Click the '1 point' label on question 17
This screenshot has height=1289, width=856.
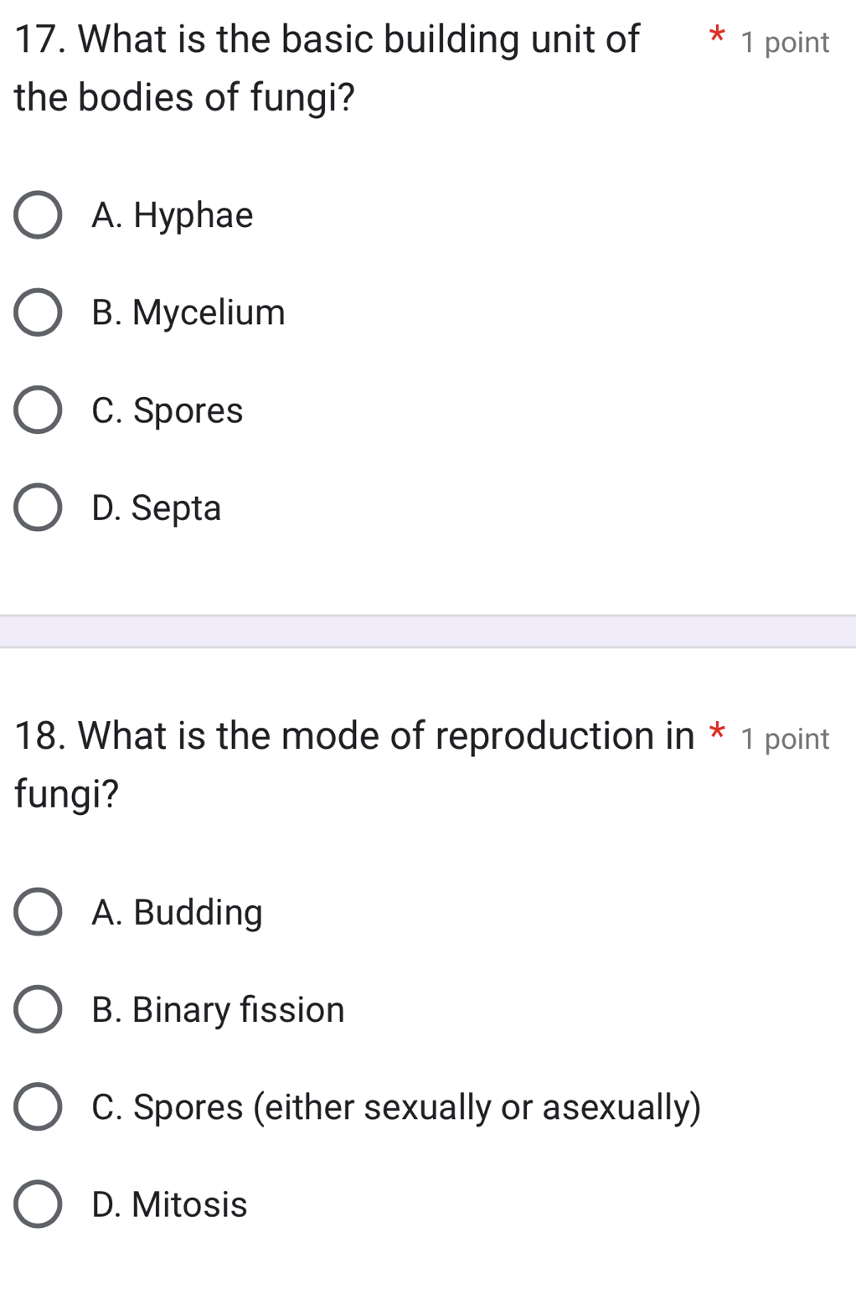point(785,43)
